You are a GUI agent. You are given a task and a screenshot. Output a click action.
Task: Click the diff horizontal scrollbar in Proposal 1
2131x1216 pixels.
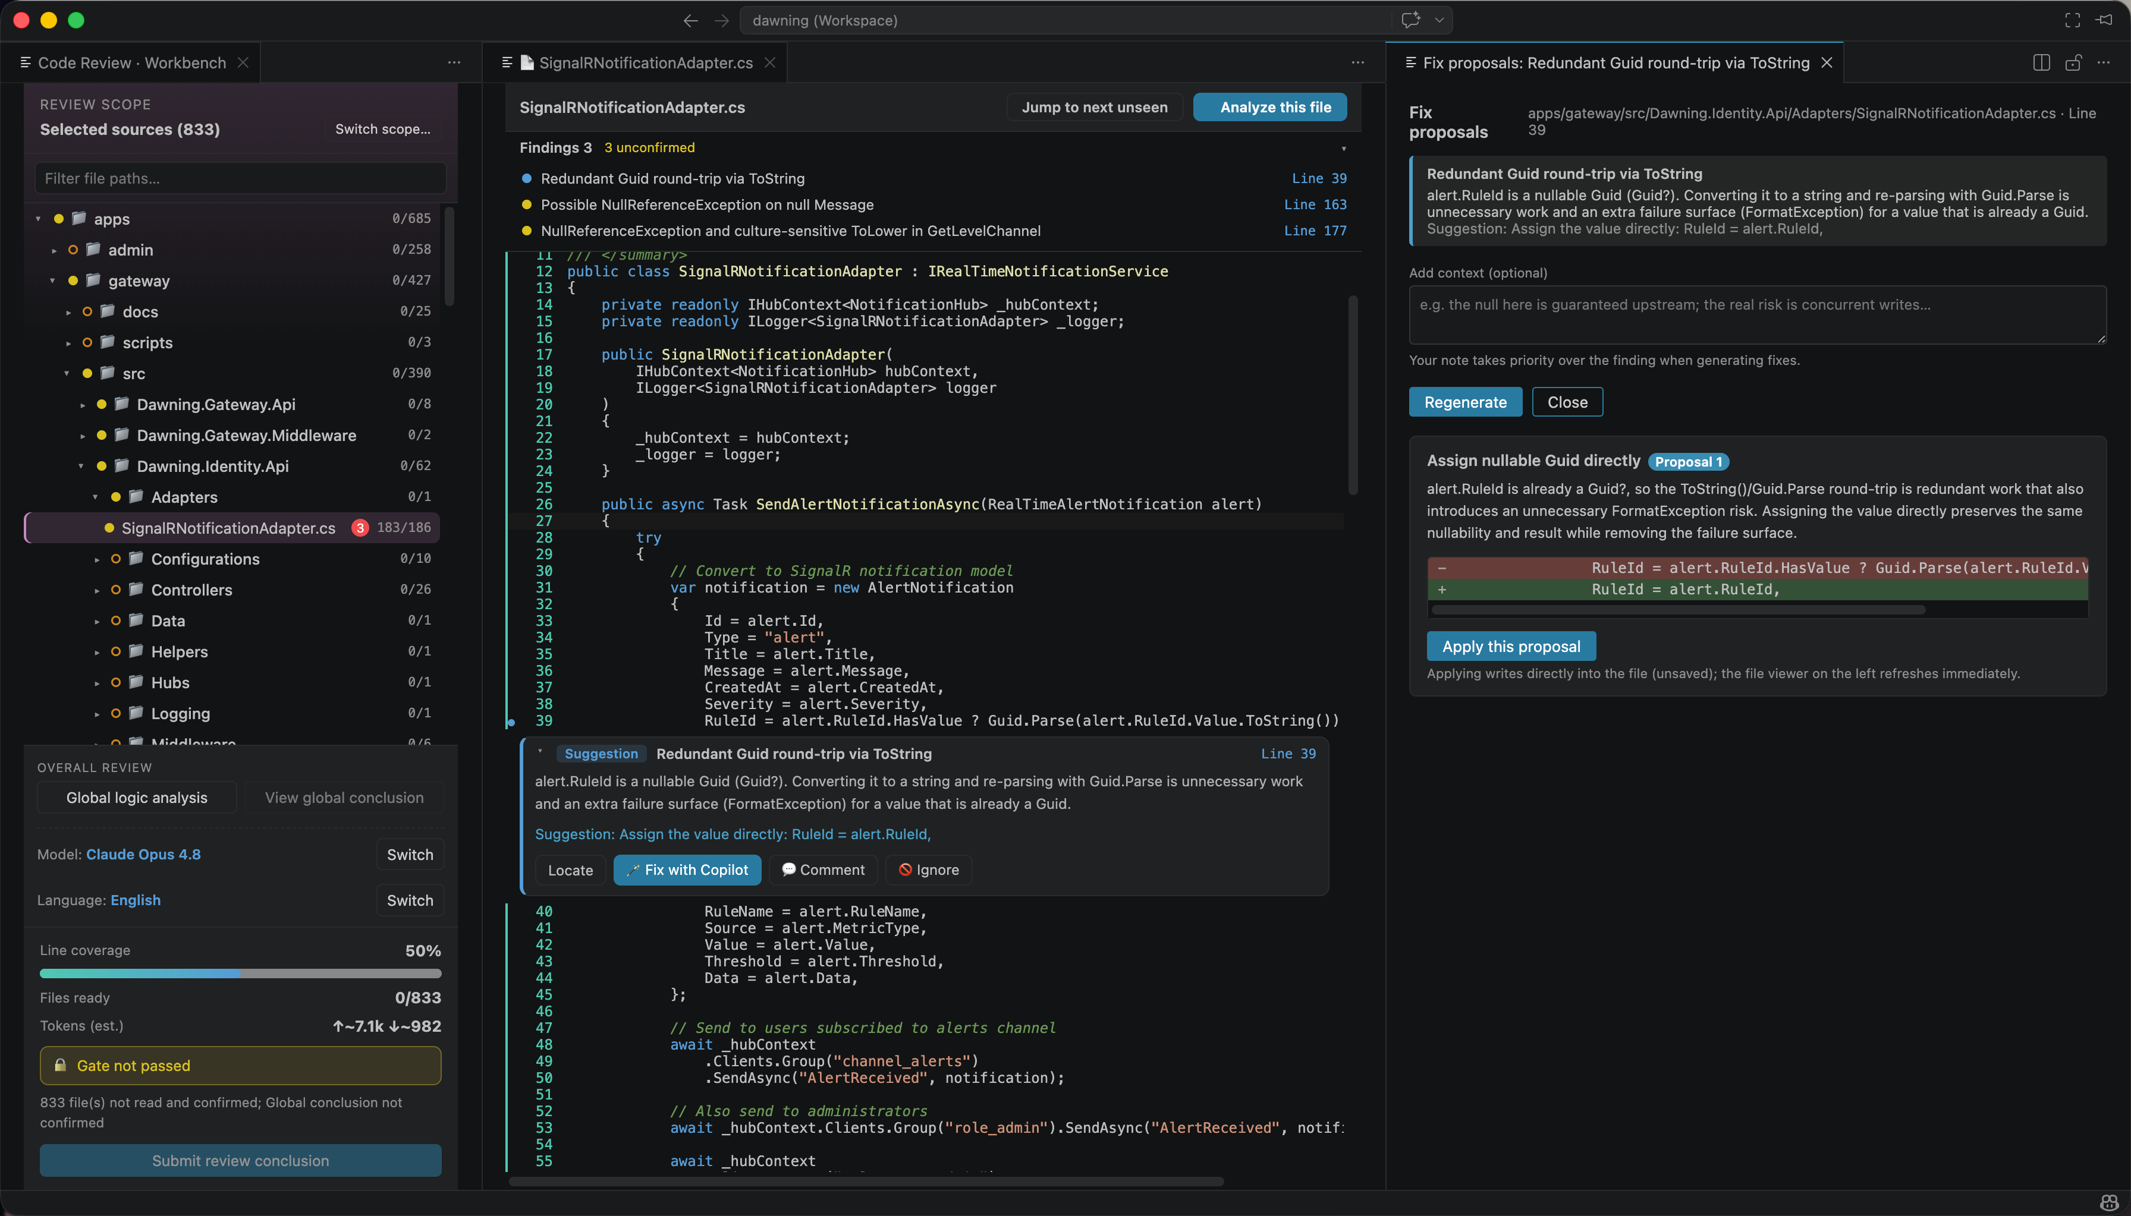(1679, 610)
